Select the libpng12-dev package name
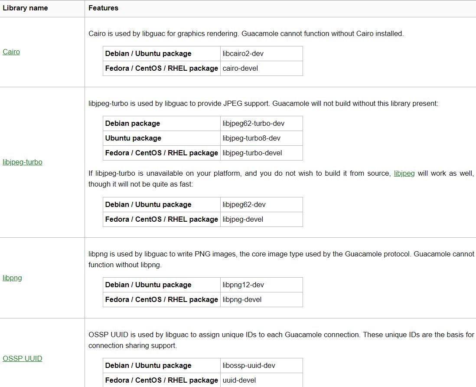Viewport: 476px width, 387px height. pos(243,285)
